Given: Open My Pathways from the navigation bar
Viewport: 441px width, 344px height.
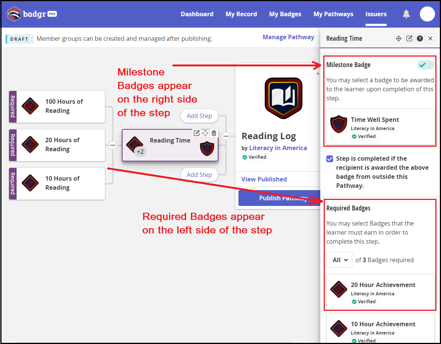Looking at the screenshot, I should click(333, 14).
